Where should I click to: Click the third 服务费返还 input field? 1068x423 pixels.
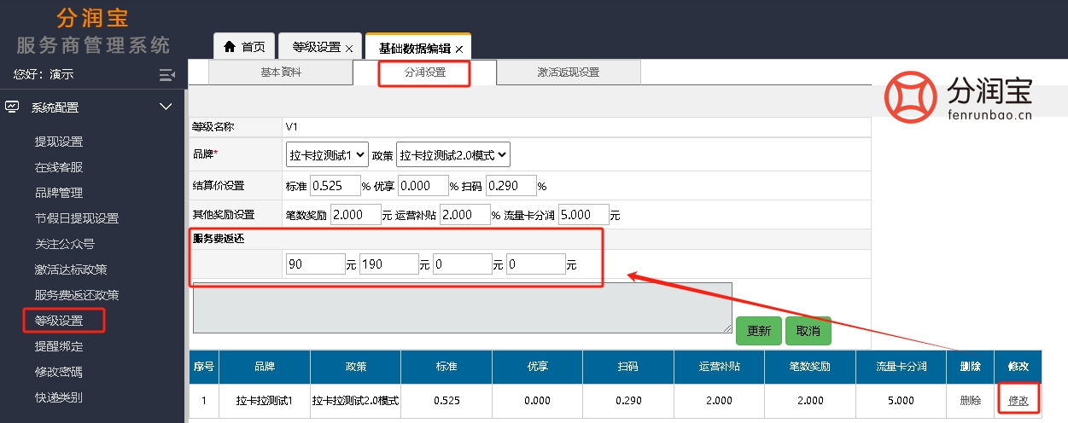462,264
